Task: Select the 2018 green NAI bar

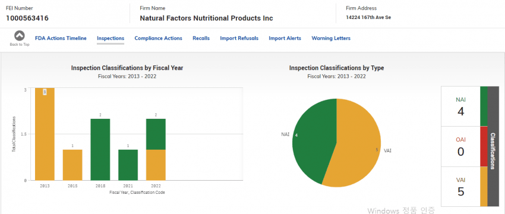Action: click(100, 150)
